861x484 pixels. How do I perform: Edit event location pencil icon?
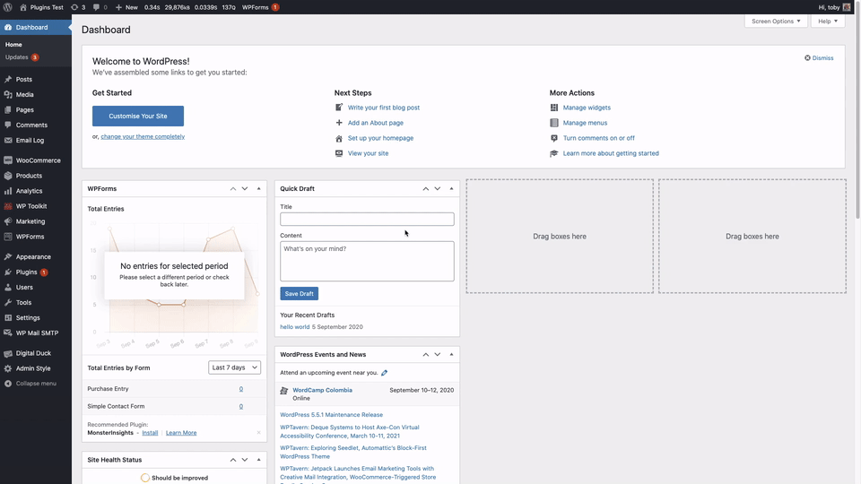tap(385, 373)
